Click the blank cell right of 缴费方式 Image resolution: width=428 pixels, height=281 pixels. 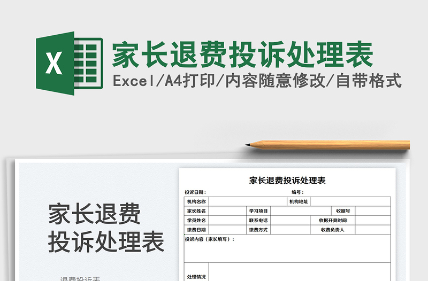pos(290,230)
